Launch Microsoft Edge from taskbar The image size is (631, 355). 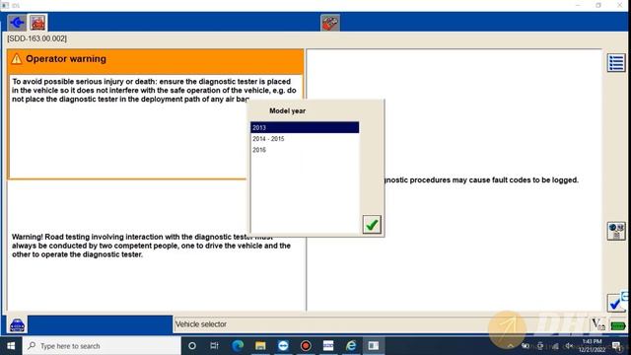(x=238, y=346)
